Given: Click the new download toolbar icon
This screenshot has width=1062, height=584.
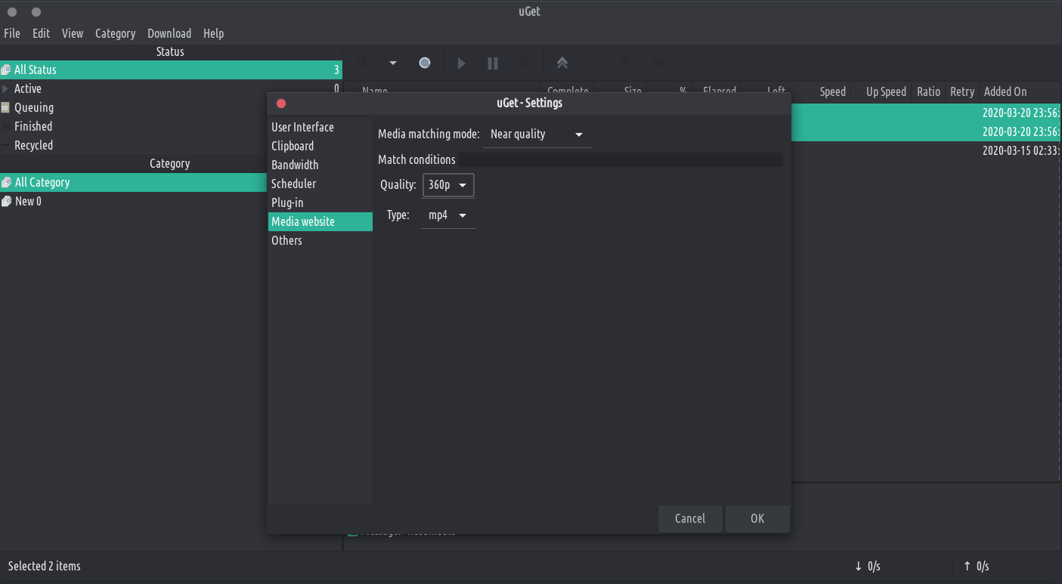Looking at the screenshot, I should pos(363,63).
